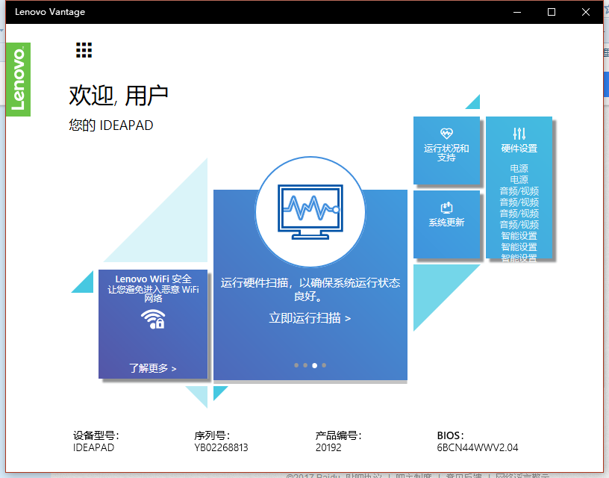Click 立即运行扫描 link

[x=310, y=318]
